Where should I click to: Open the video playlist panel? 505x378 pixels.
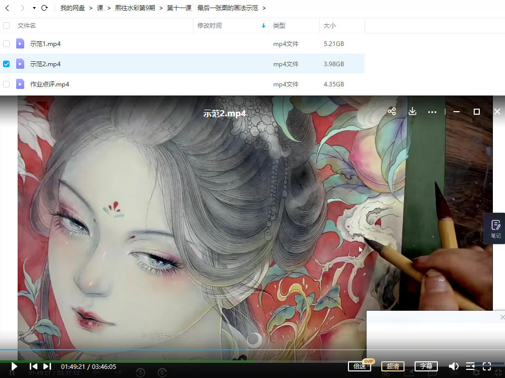(x=470, y=366)
